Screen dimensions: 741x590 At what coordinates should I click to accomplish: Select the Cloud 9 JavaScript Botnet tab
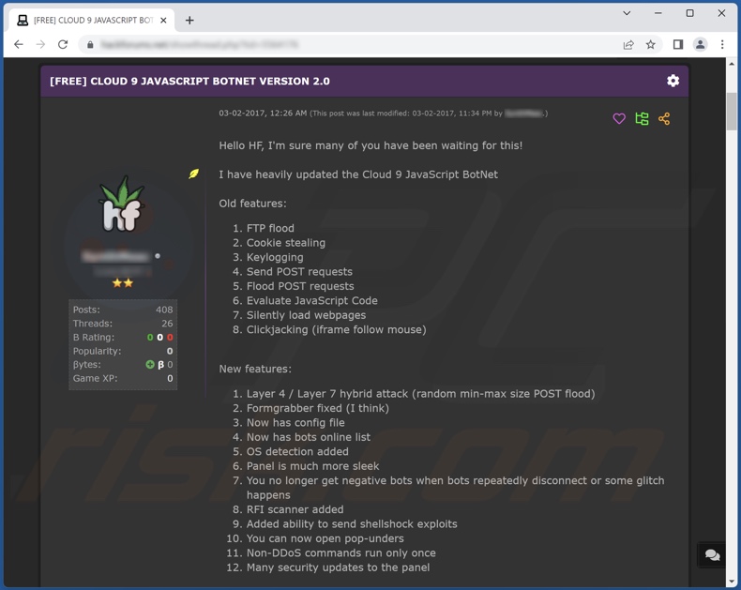[92, 21]
